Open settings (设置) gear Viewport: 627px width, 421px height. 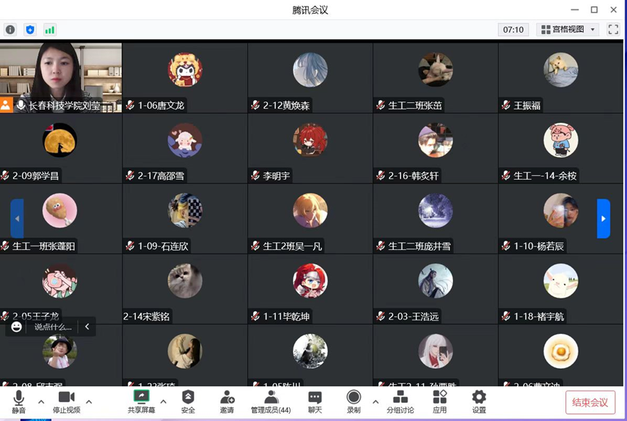pyautogui.click(x=478, y=401)
